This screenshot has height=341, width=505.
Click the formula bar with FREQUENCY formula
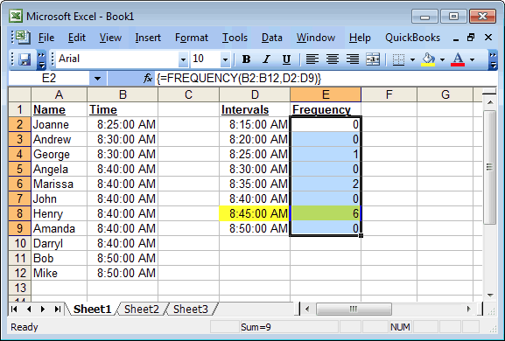pyautogui.click(x=326, y=78)
